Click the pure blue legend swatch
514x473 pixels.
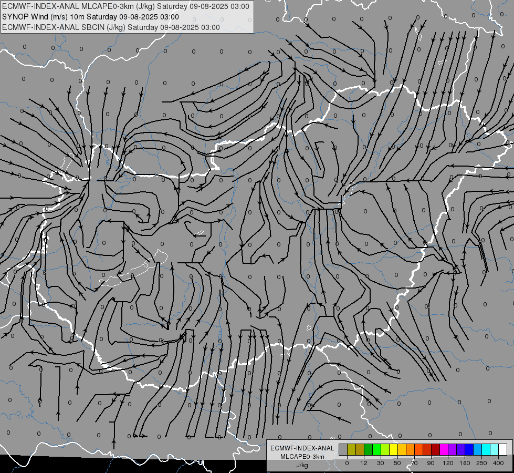click(469, 449)
